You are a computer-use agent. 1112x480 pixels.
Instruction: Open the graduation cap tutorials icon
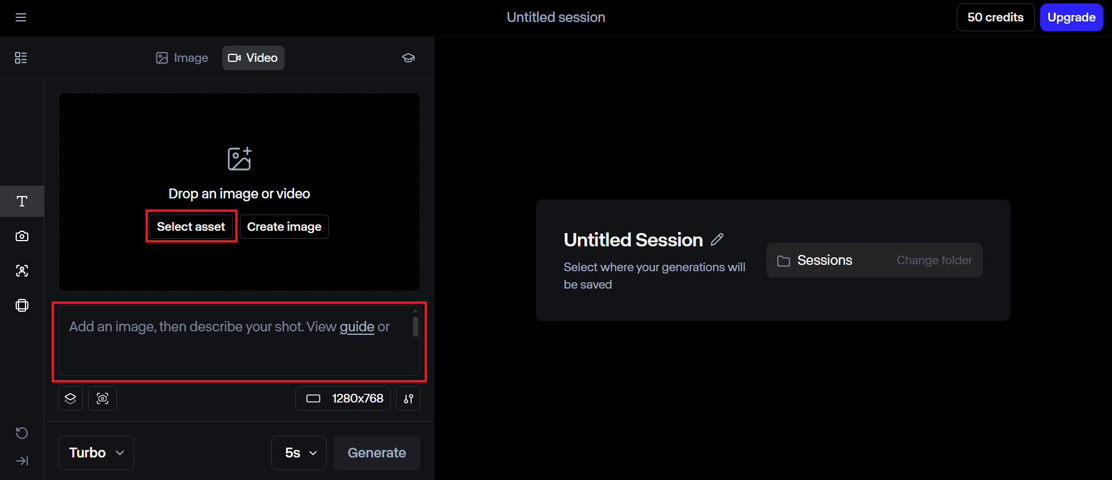[x=408, y=58]
